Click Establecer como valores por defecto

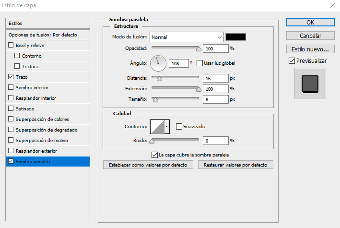(x=148, y=165)
